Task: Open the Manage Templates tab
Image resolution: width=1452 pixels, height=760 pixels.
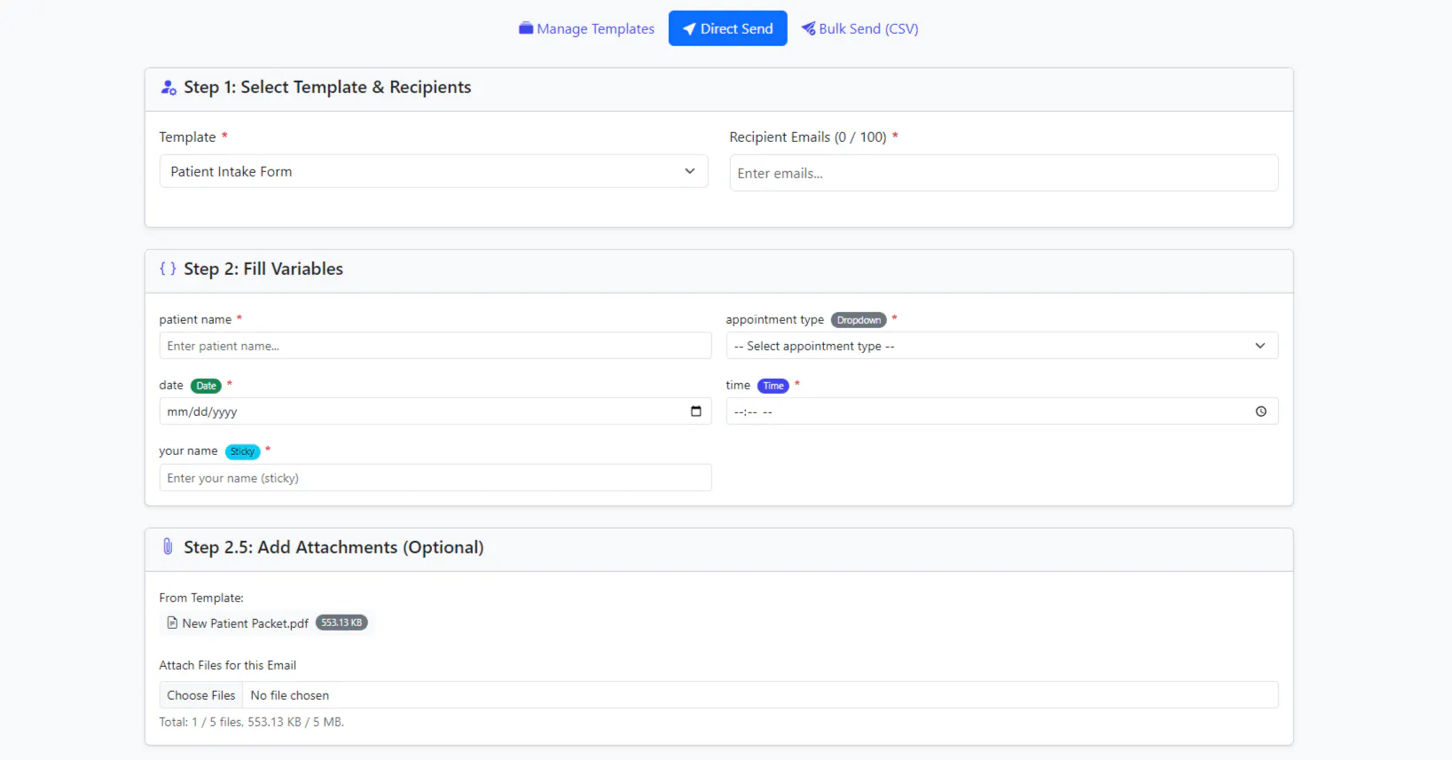Action: tap(586, 28)
